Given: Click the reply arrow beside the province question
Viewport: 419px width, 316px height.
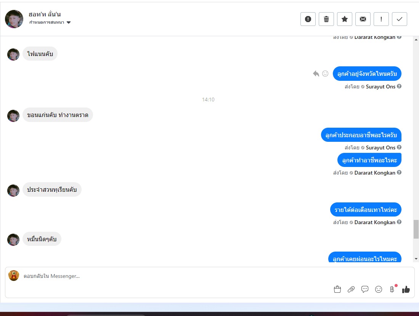Looking at the screenshot, I should (316, 74).
